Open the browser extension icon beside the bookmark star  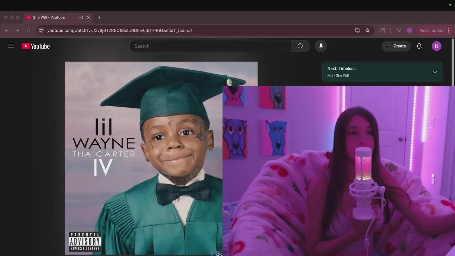coord(382,30)
